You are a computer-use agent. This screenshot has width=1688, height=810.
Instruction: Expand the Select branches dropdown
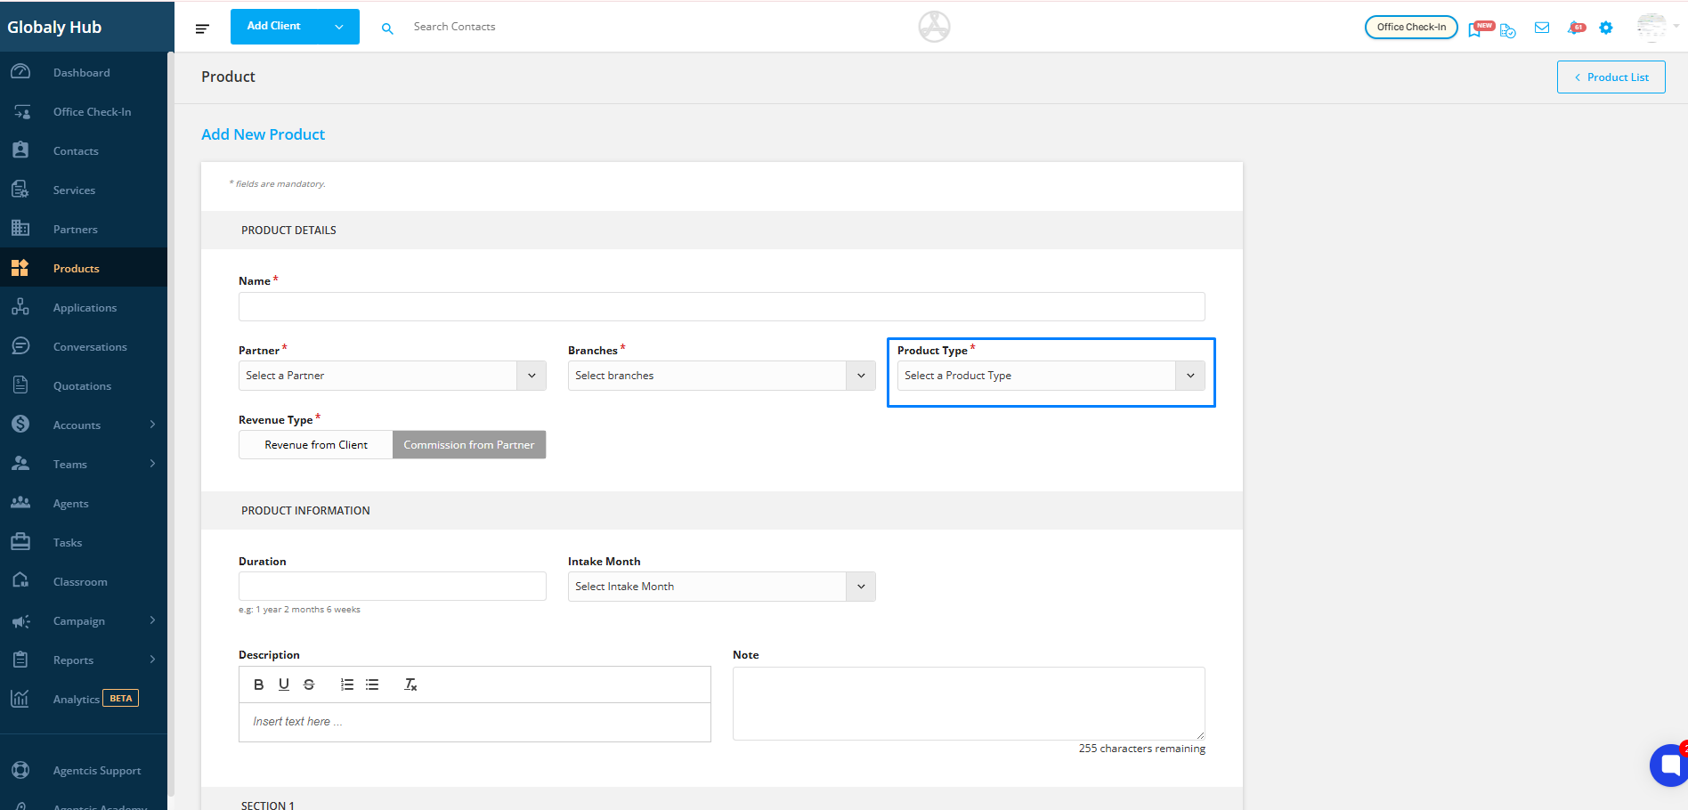pyautogui.click(x=721, y=376)
